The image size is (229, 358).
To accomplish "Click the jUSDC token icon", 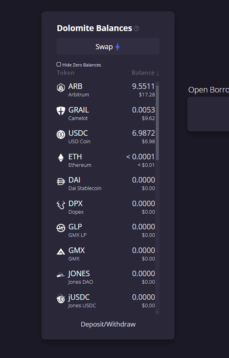I will (60, 299).
